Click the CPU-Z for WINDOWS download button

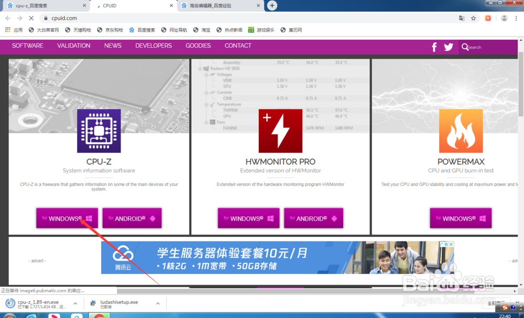(x=67, y=218)
